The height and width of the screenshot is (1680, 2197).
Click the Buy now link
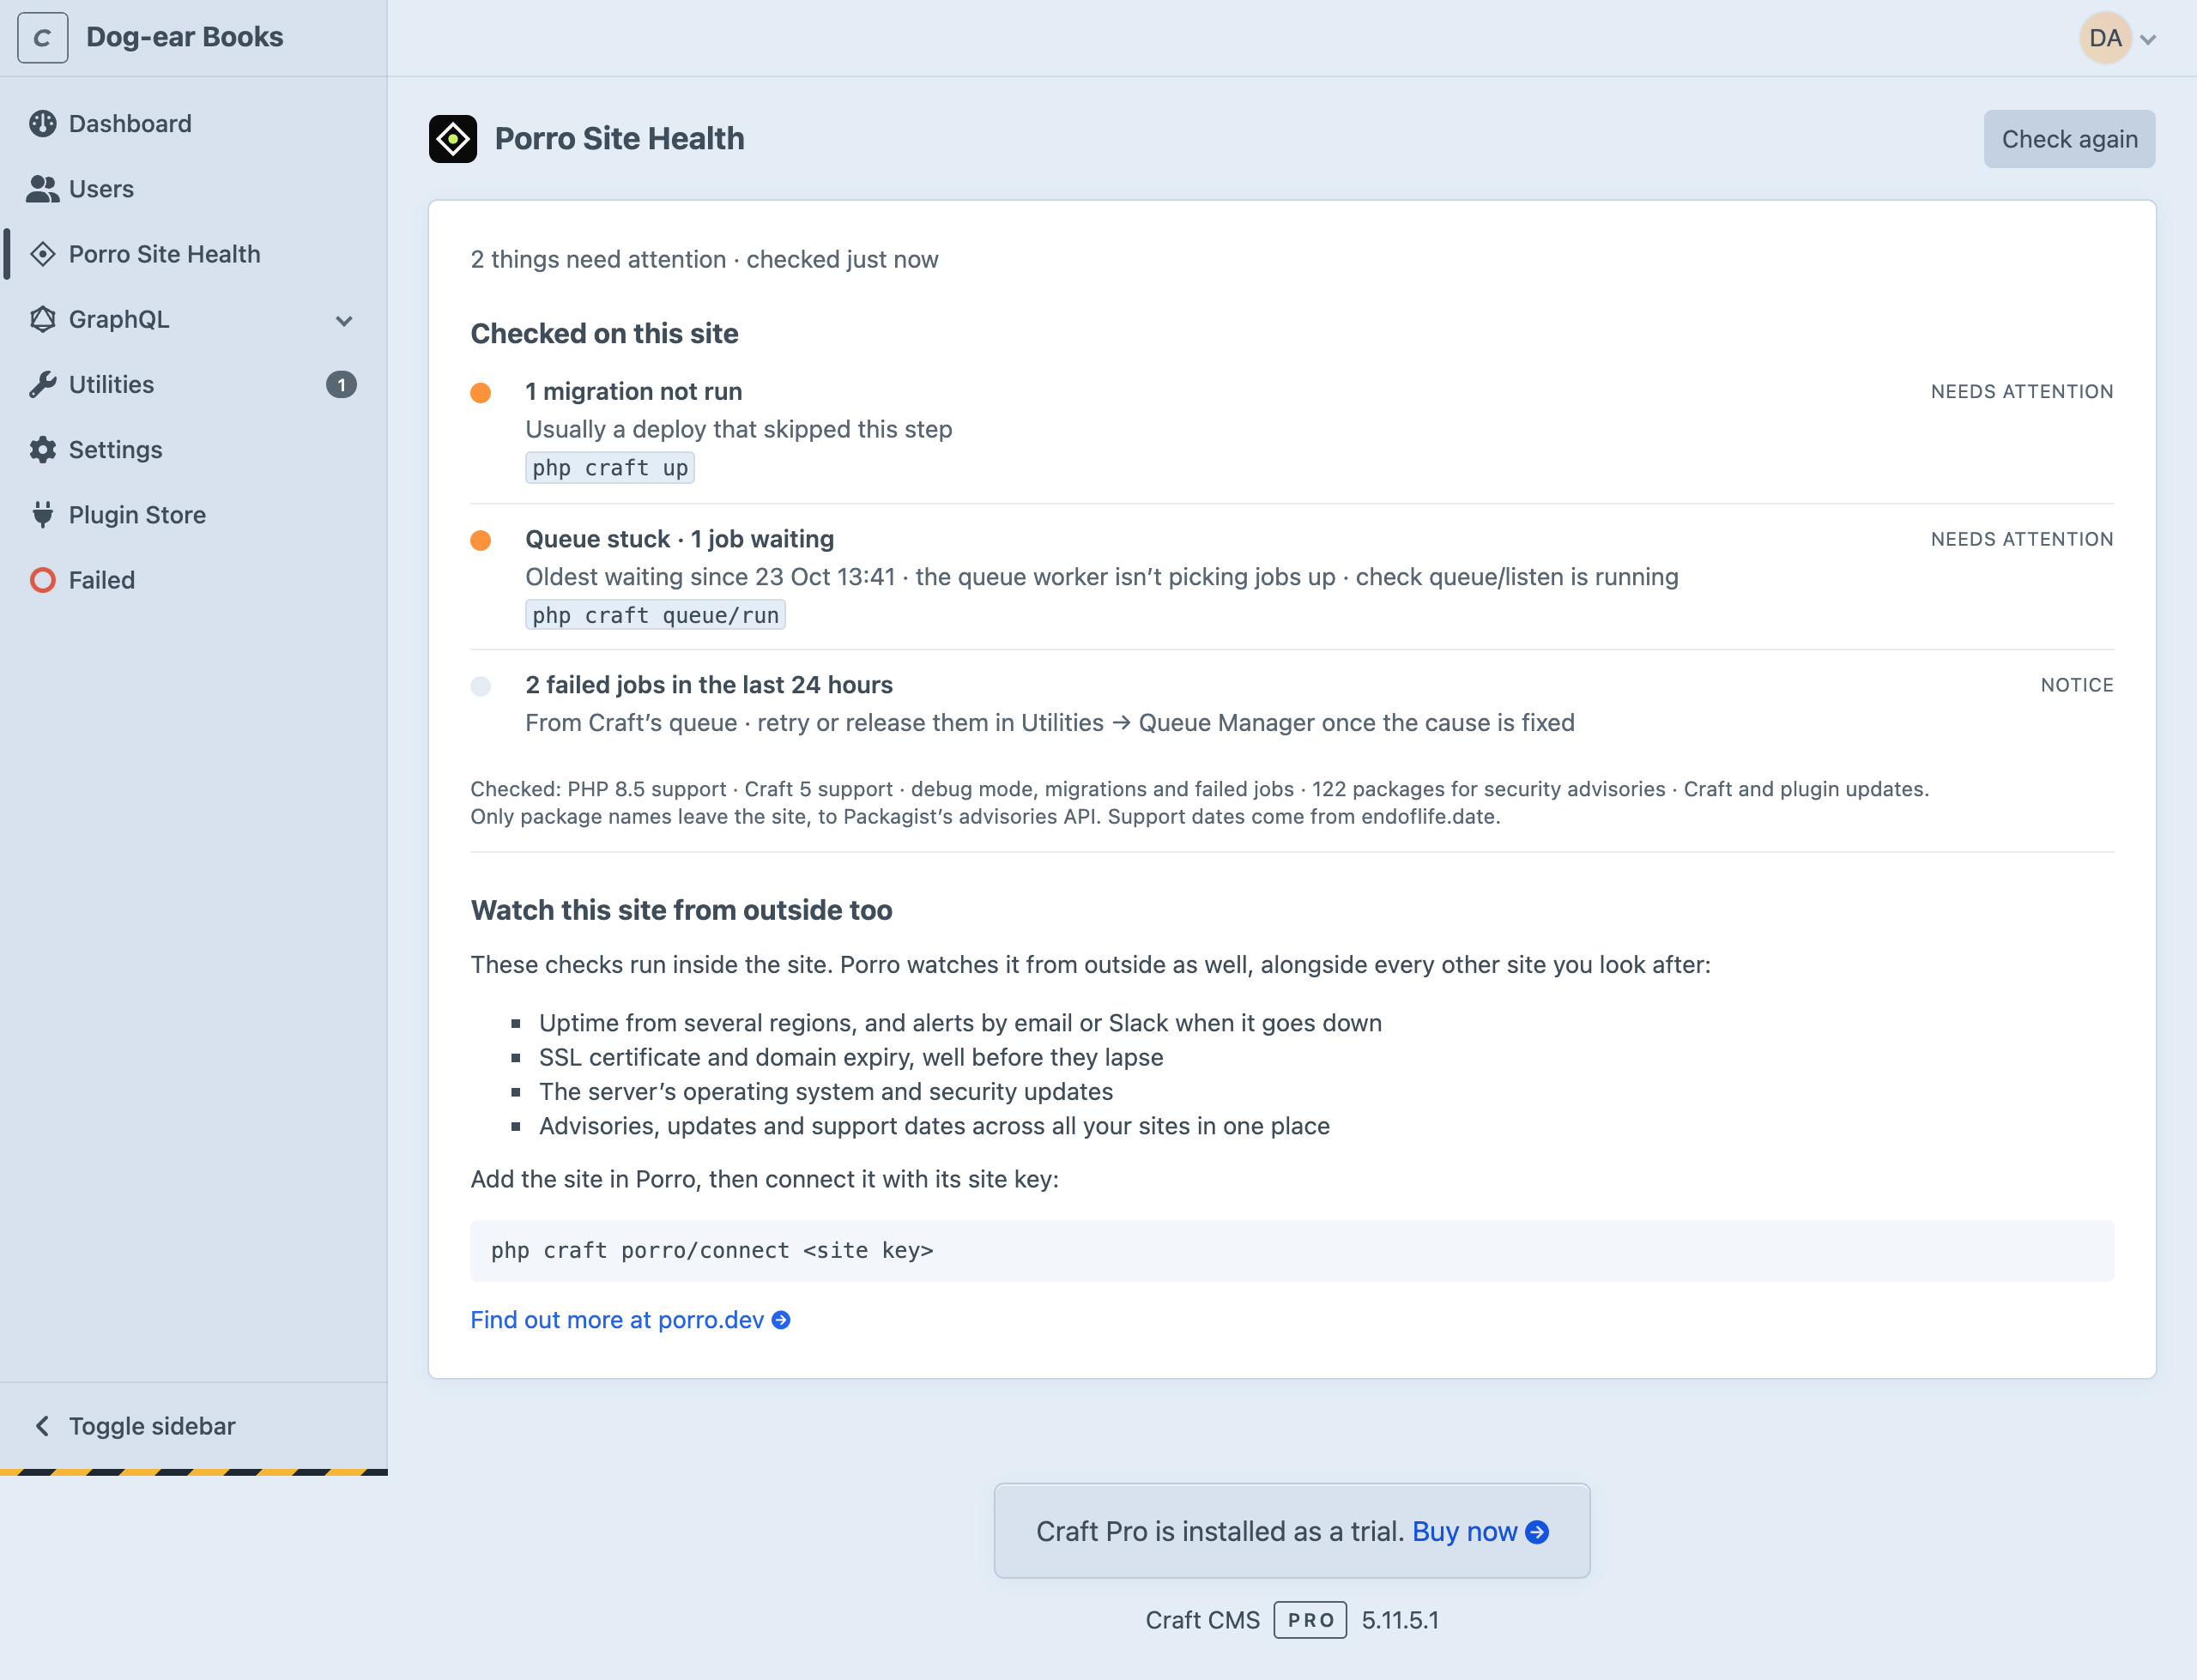pos(1480,1532)
